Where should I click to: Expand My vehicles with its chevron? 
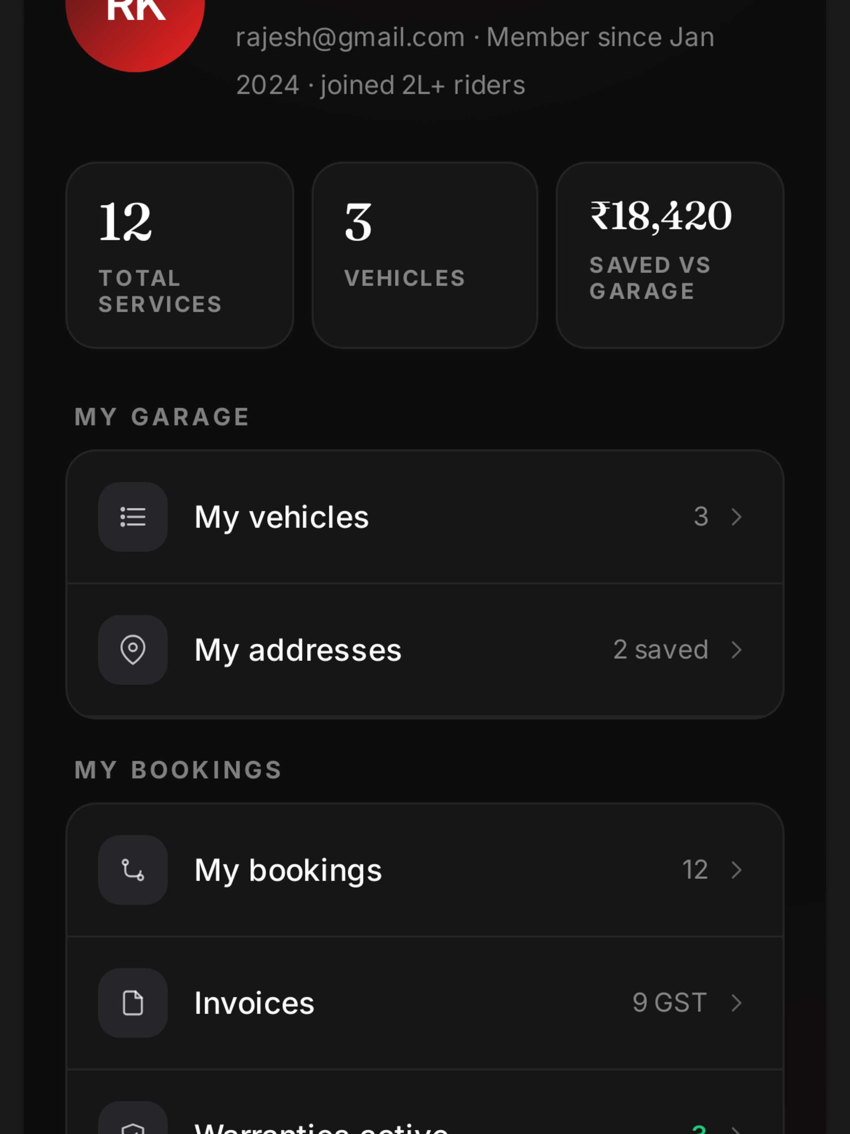pyautogui.click(x=737, y=517)
